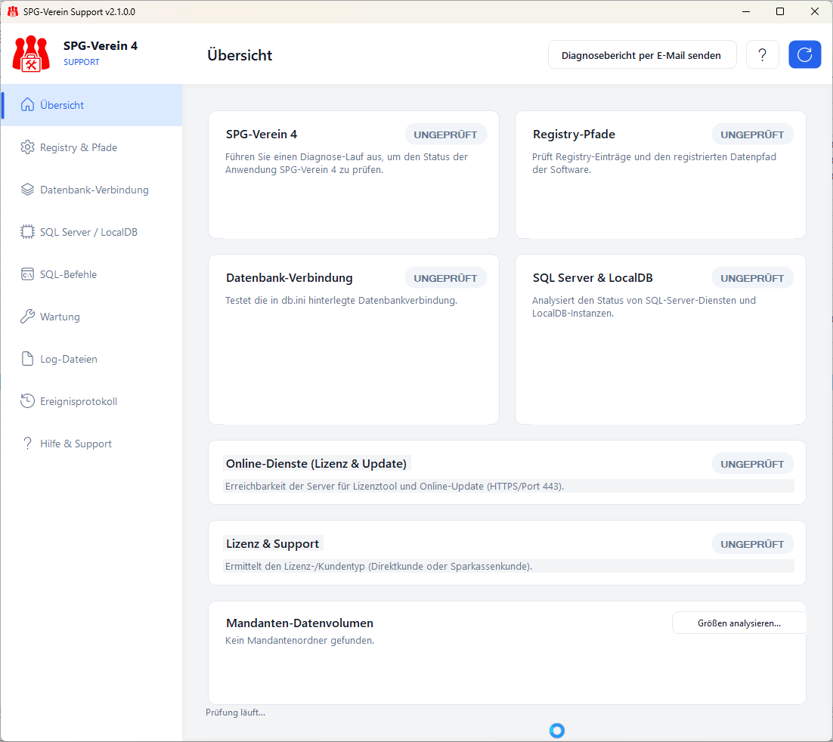Click the SPG-Verein red figures logo
The width and height of the screenshot is (833, 742).
pos(31,54)
